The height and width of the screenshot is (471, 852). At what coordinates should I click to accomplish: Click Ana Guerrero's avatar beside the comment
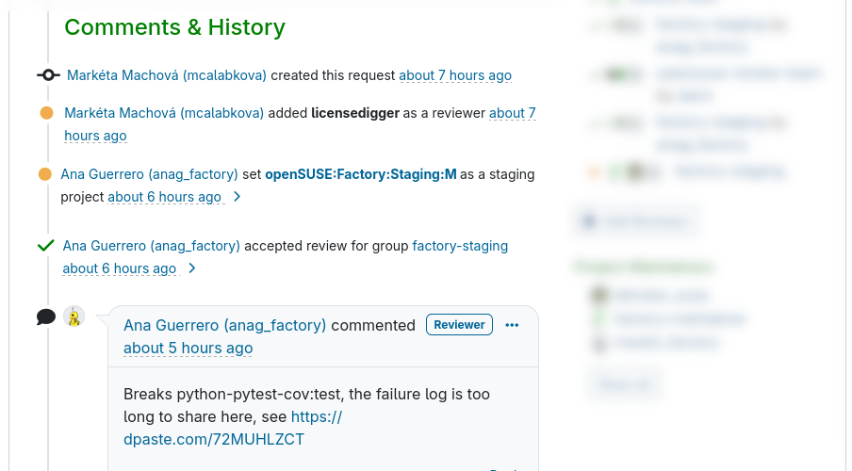74,317
